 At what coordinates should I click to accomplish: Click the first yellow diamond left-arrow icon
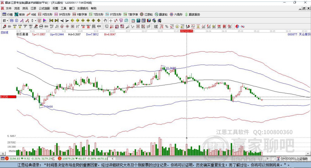pyautogui.click(x=72, y=21)
